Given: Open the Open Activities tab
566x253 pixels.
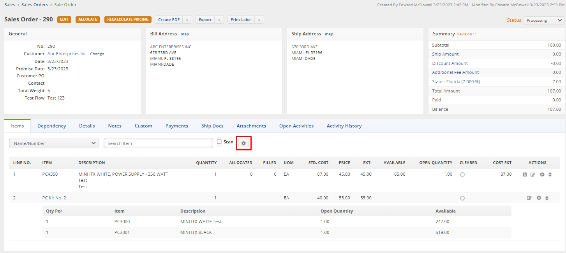Looking at the screenshot, I should tap(296, 126).
